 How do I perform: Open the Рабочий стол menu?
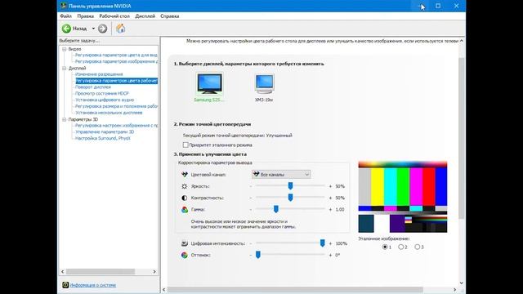[114, 16]
